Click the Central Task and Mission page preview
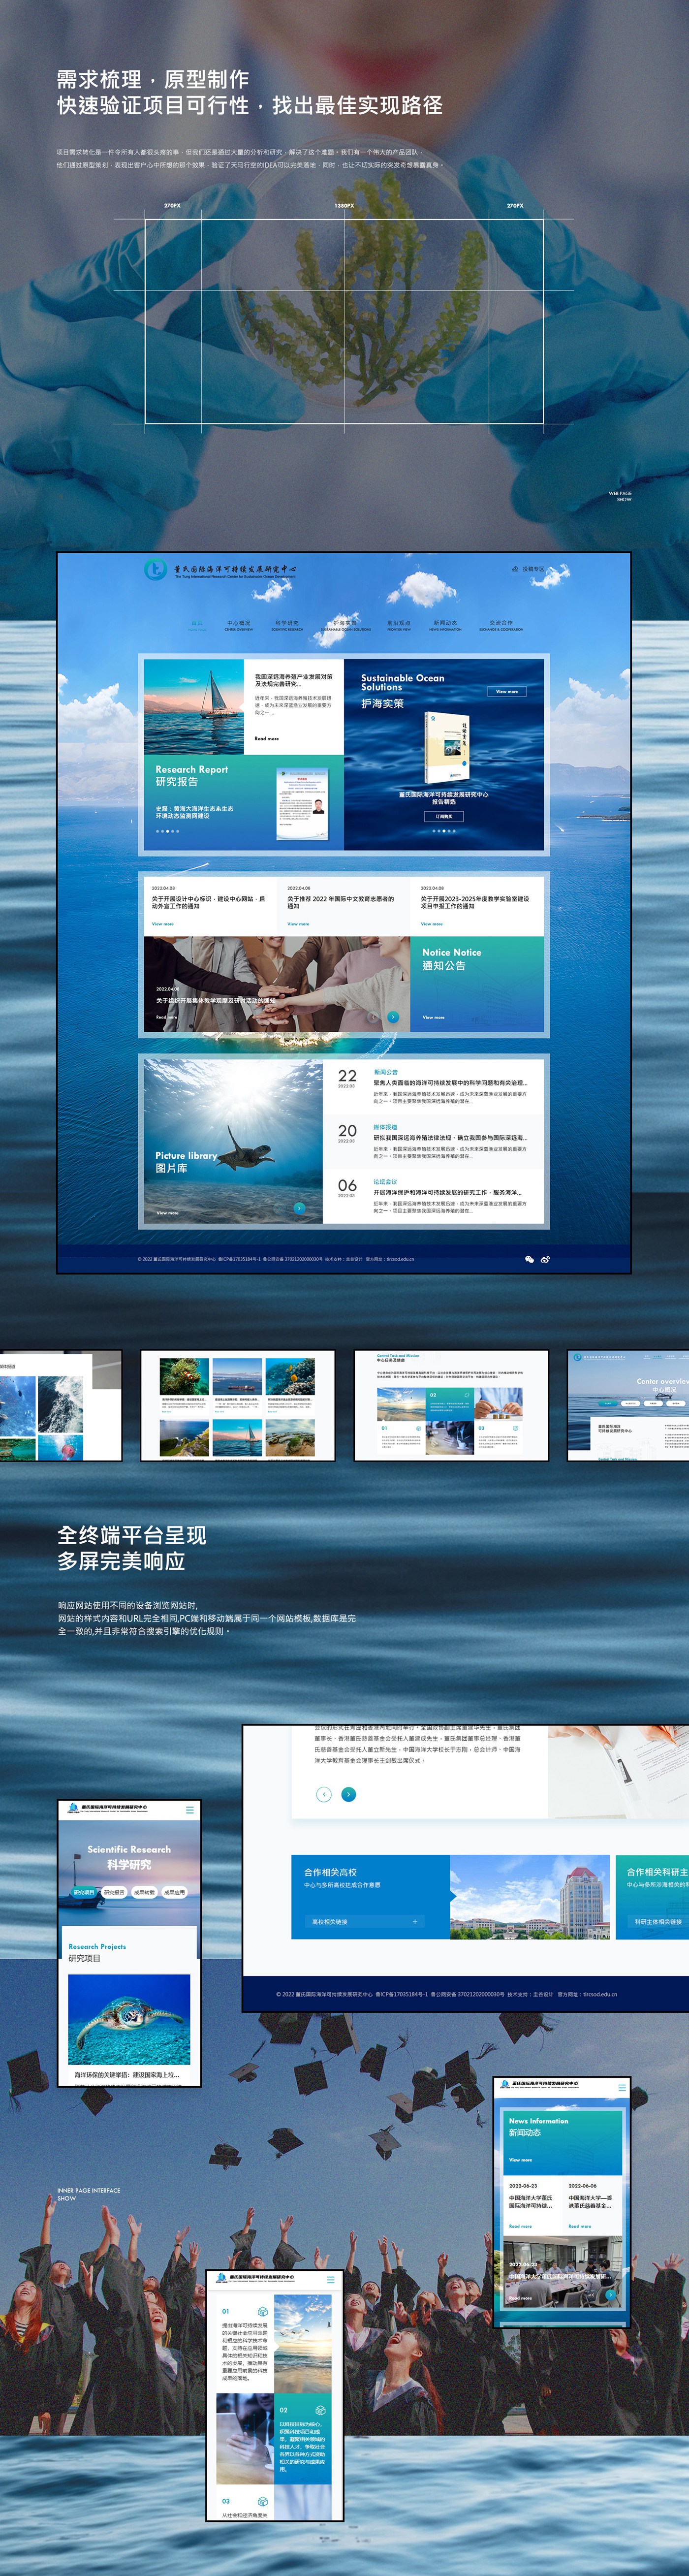 (451, 1405)
